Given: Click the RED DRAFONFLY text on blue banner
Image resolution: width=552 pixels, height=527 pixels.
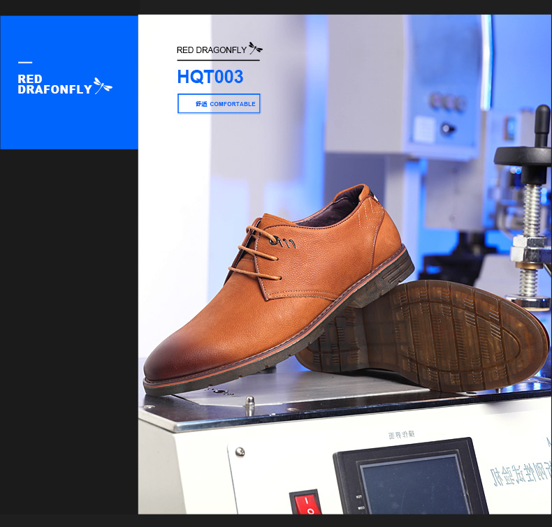Looking at the screenshot, I should click(55, 84).
